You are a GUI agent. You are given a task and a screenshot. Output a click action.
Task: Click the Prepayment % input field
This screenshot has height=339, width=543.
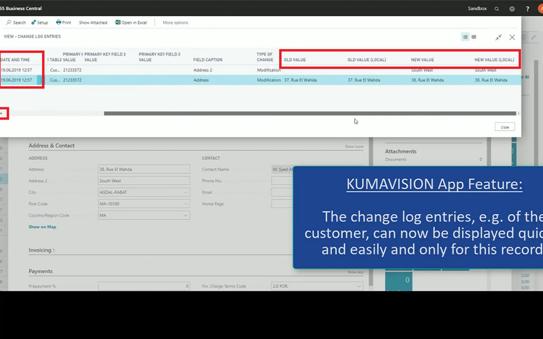point(144,286)
